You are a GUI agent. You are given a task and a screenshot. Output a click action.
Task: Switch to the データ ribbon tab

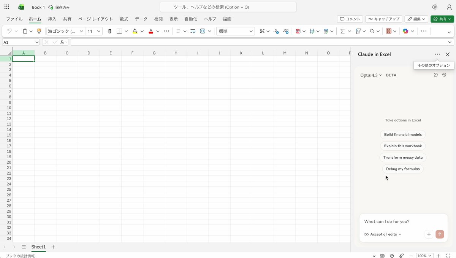[141, 19]
